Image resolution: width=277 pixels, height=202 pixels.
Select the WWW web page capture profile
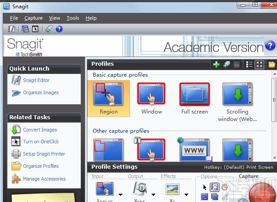pos(194,149)
